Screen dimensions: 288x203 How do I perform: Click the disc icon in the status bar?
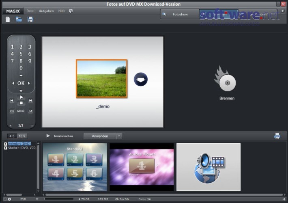(x=9, y=199)
